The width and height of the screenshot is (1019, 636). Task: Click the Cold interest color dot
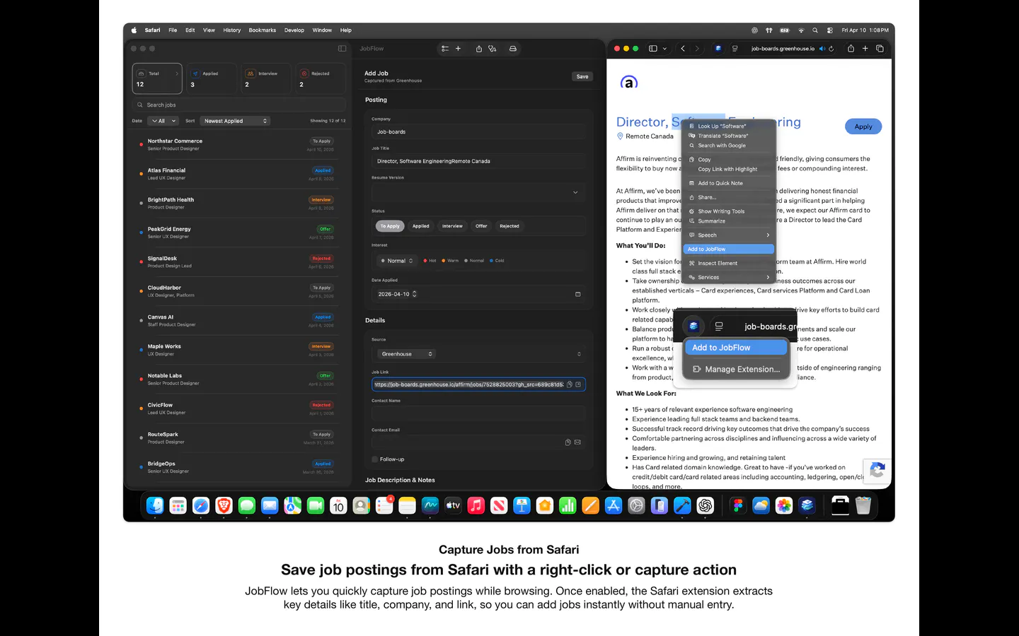pyautogui.click(x=491, y=261)
